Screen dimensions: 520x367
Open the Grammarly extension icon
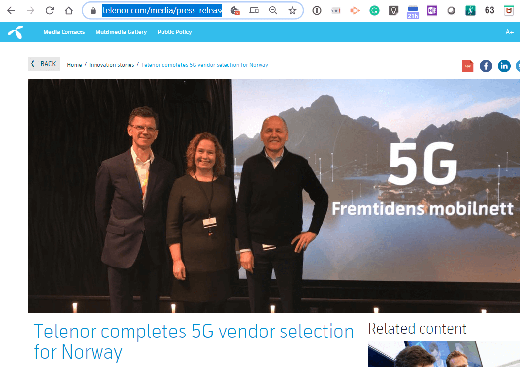pos(374,10)
